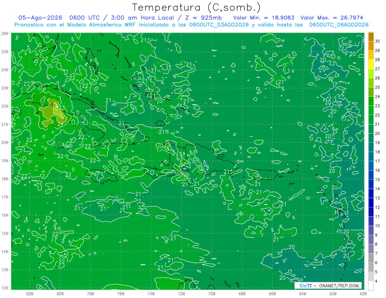The image size is (386, 298).
Task: Click the legend value 30
Action: click(x=378, y=41)
